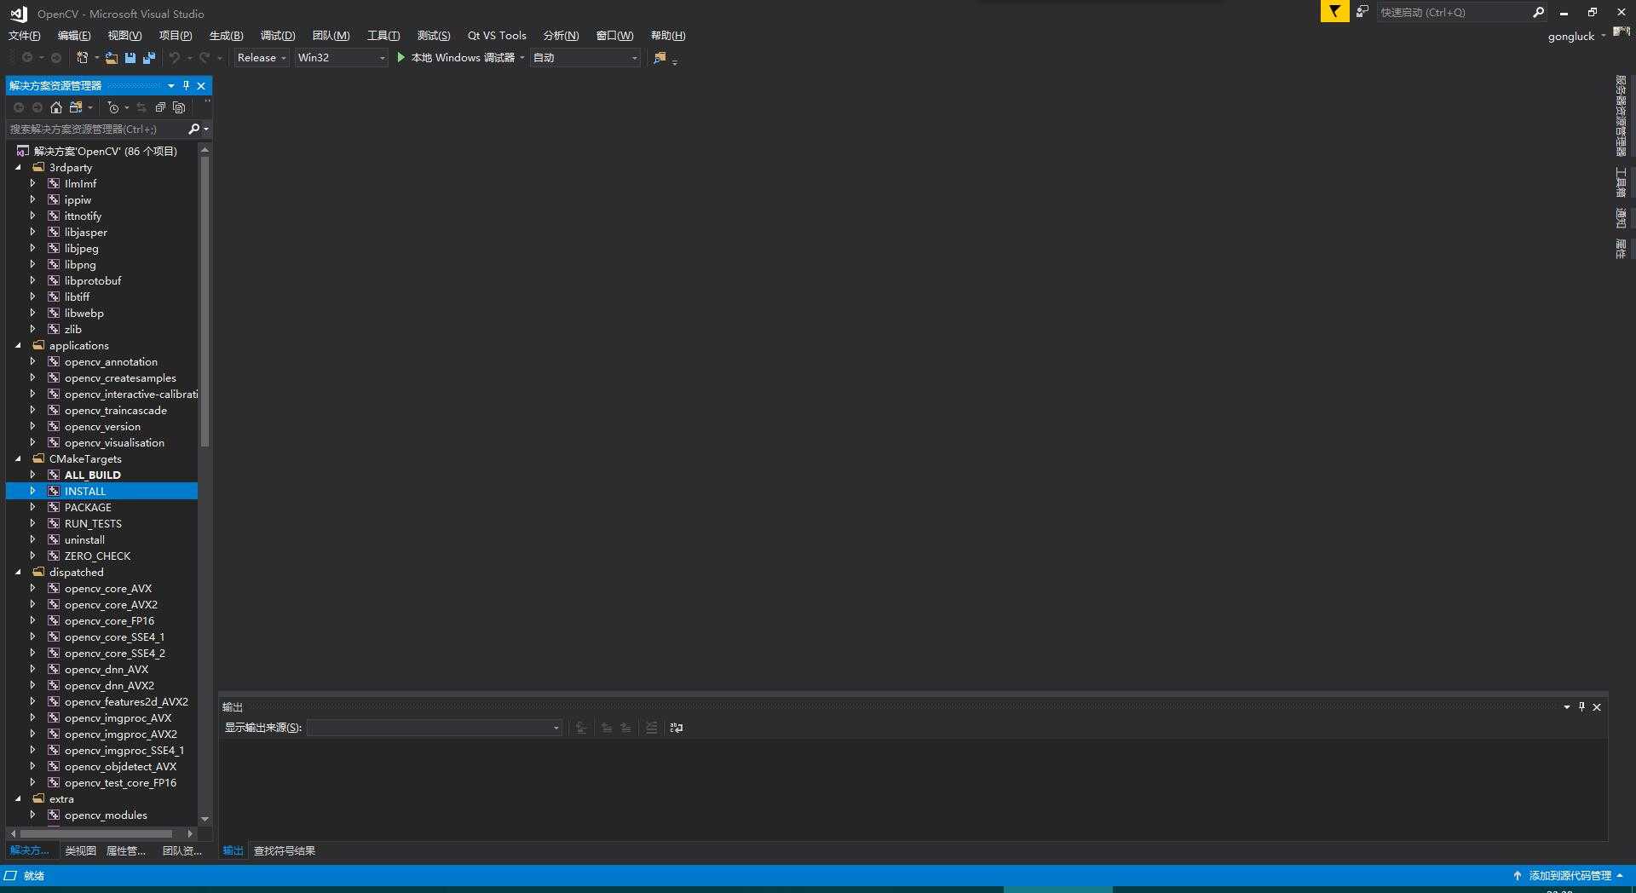1636x893 pixels.
Task: Click the green Start Debugging play icon
Action: (x=401, y=57)
